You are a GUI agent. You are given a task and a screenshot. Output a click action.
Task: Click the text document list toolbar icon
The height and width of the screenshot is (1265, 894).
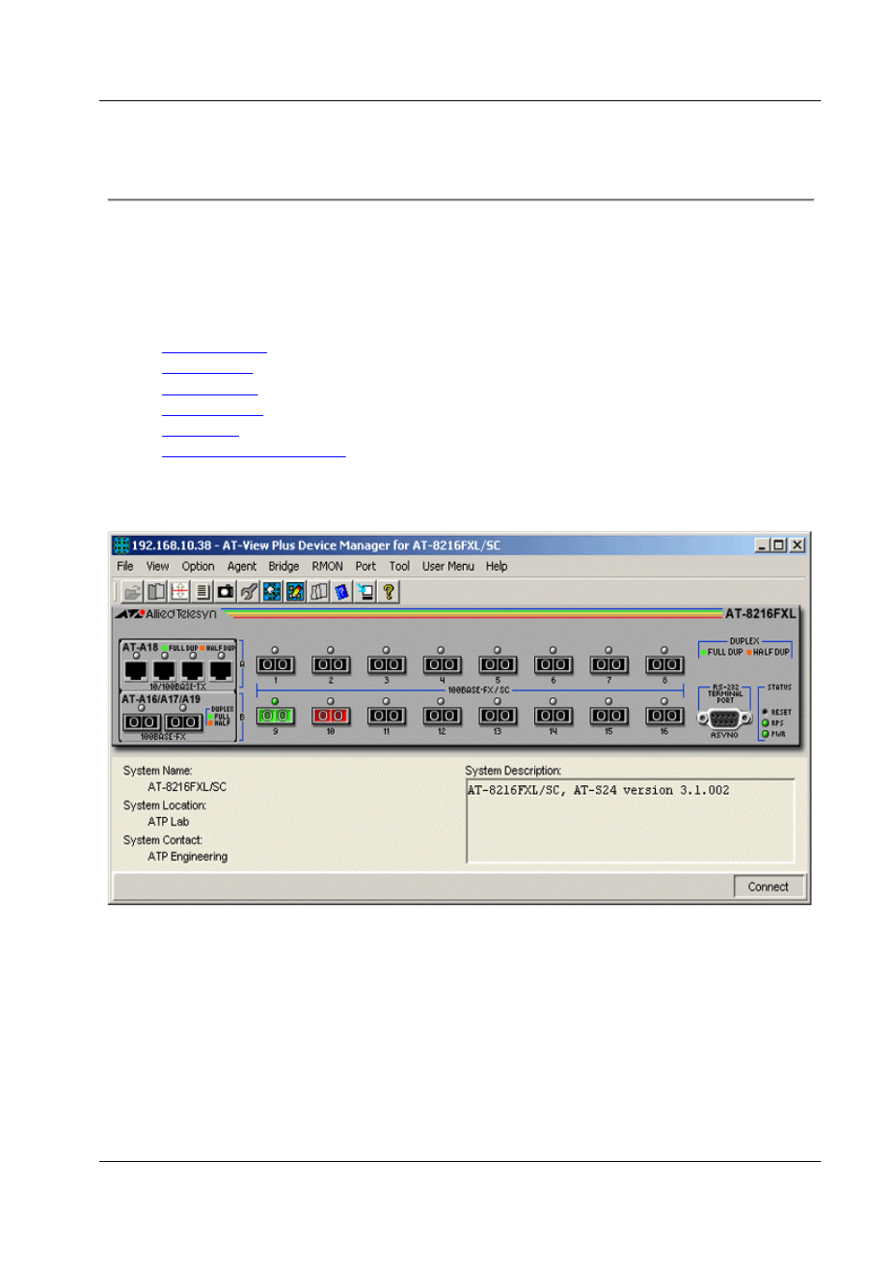click(x=202, y=591)
